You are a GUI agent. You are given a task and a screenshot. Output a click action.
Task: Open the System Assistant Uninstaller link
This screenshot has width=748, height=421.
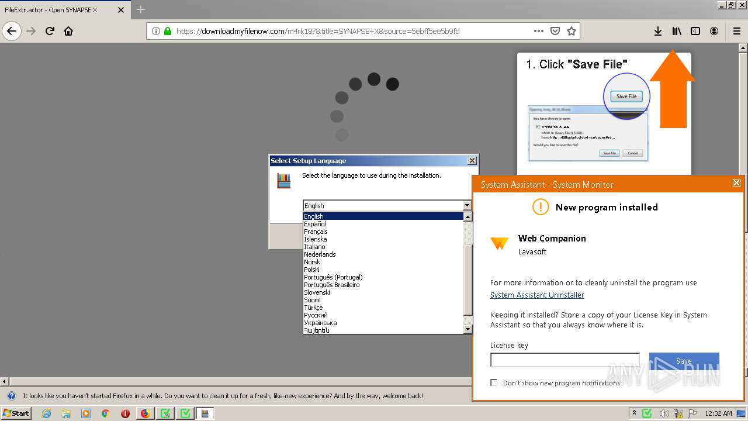click(x=537, y=295)
